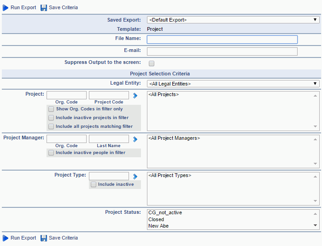Image resolution: width=322 pixels, height=246 pixels.
Task: Focus the E-mail input field
Action: (222, 51)
